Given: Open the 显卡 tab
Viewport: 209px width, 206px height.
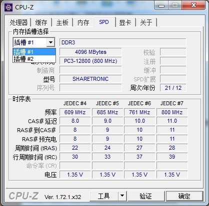Looking at the screenshot, I should [125, 22].
